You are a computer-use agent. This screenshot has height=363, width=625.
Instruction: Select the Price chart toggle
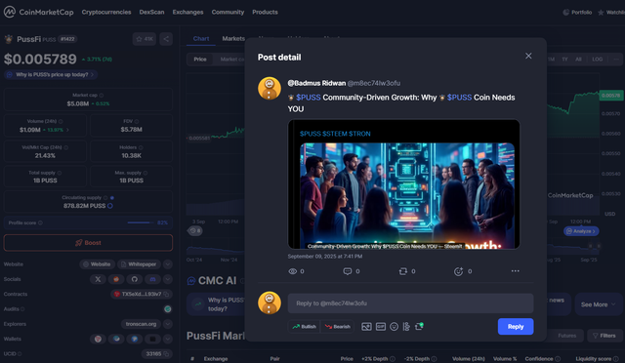(x=200, y=60)
